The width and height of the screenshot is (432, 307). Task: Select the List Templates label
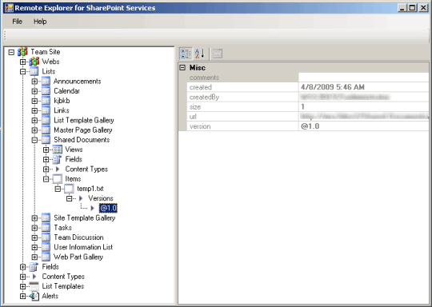pyautogui.click(x=63, y=286)
